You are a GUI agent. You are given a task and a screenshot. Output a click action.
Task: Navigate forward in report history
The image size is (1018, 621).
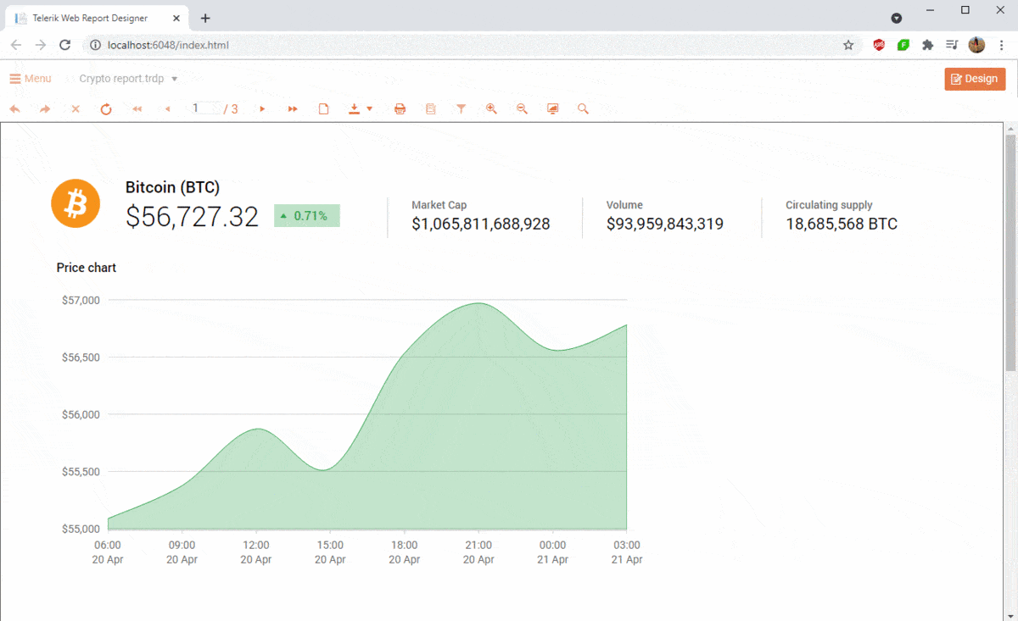pos(45,108)
